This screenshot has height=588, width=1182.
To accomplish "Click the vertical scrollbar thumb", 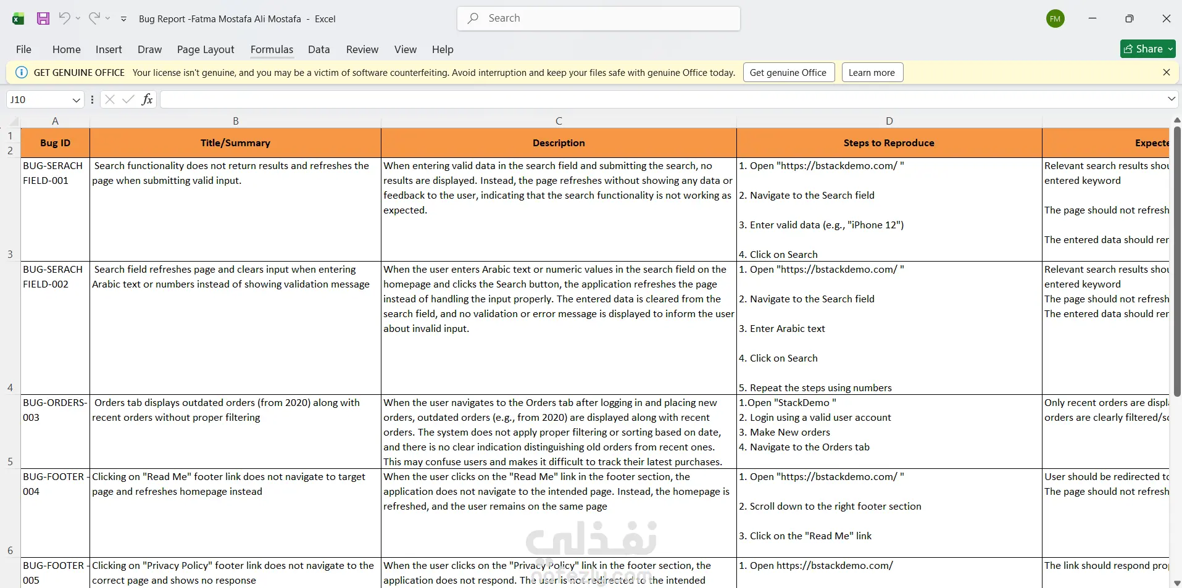I will [1176, 261].
